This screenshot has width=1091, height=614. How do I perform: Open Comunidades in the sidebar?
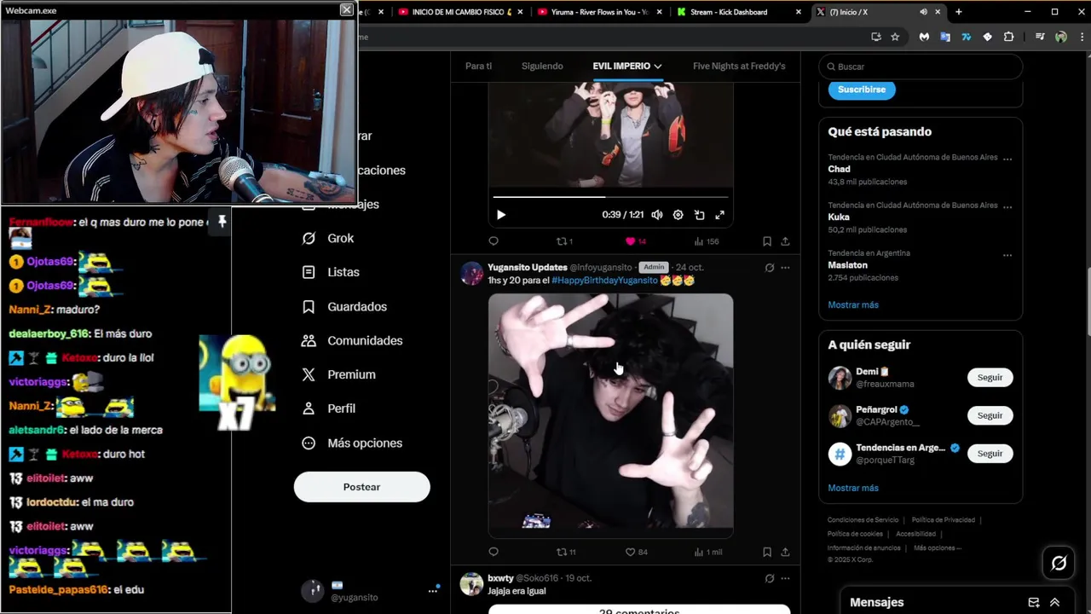[352, 340]
